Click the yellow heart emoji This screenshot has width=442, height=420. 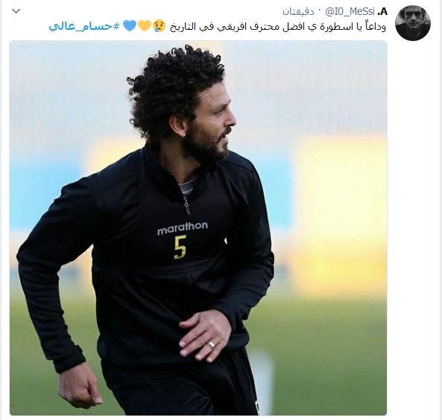[x=145, y=25]
